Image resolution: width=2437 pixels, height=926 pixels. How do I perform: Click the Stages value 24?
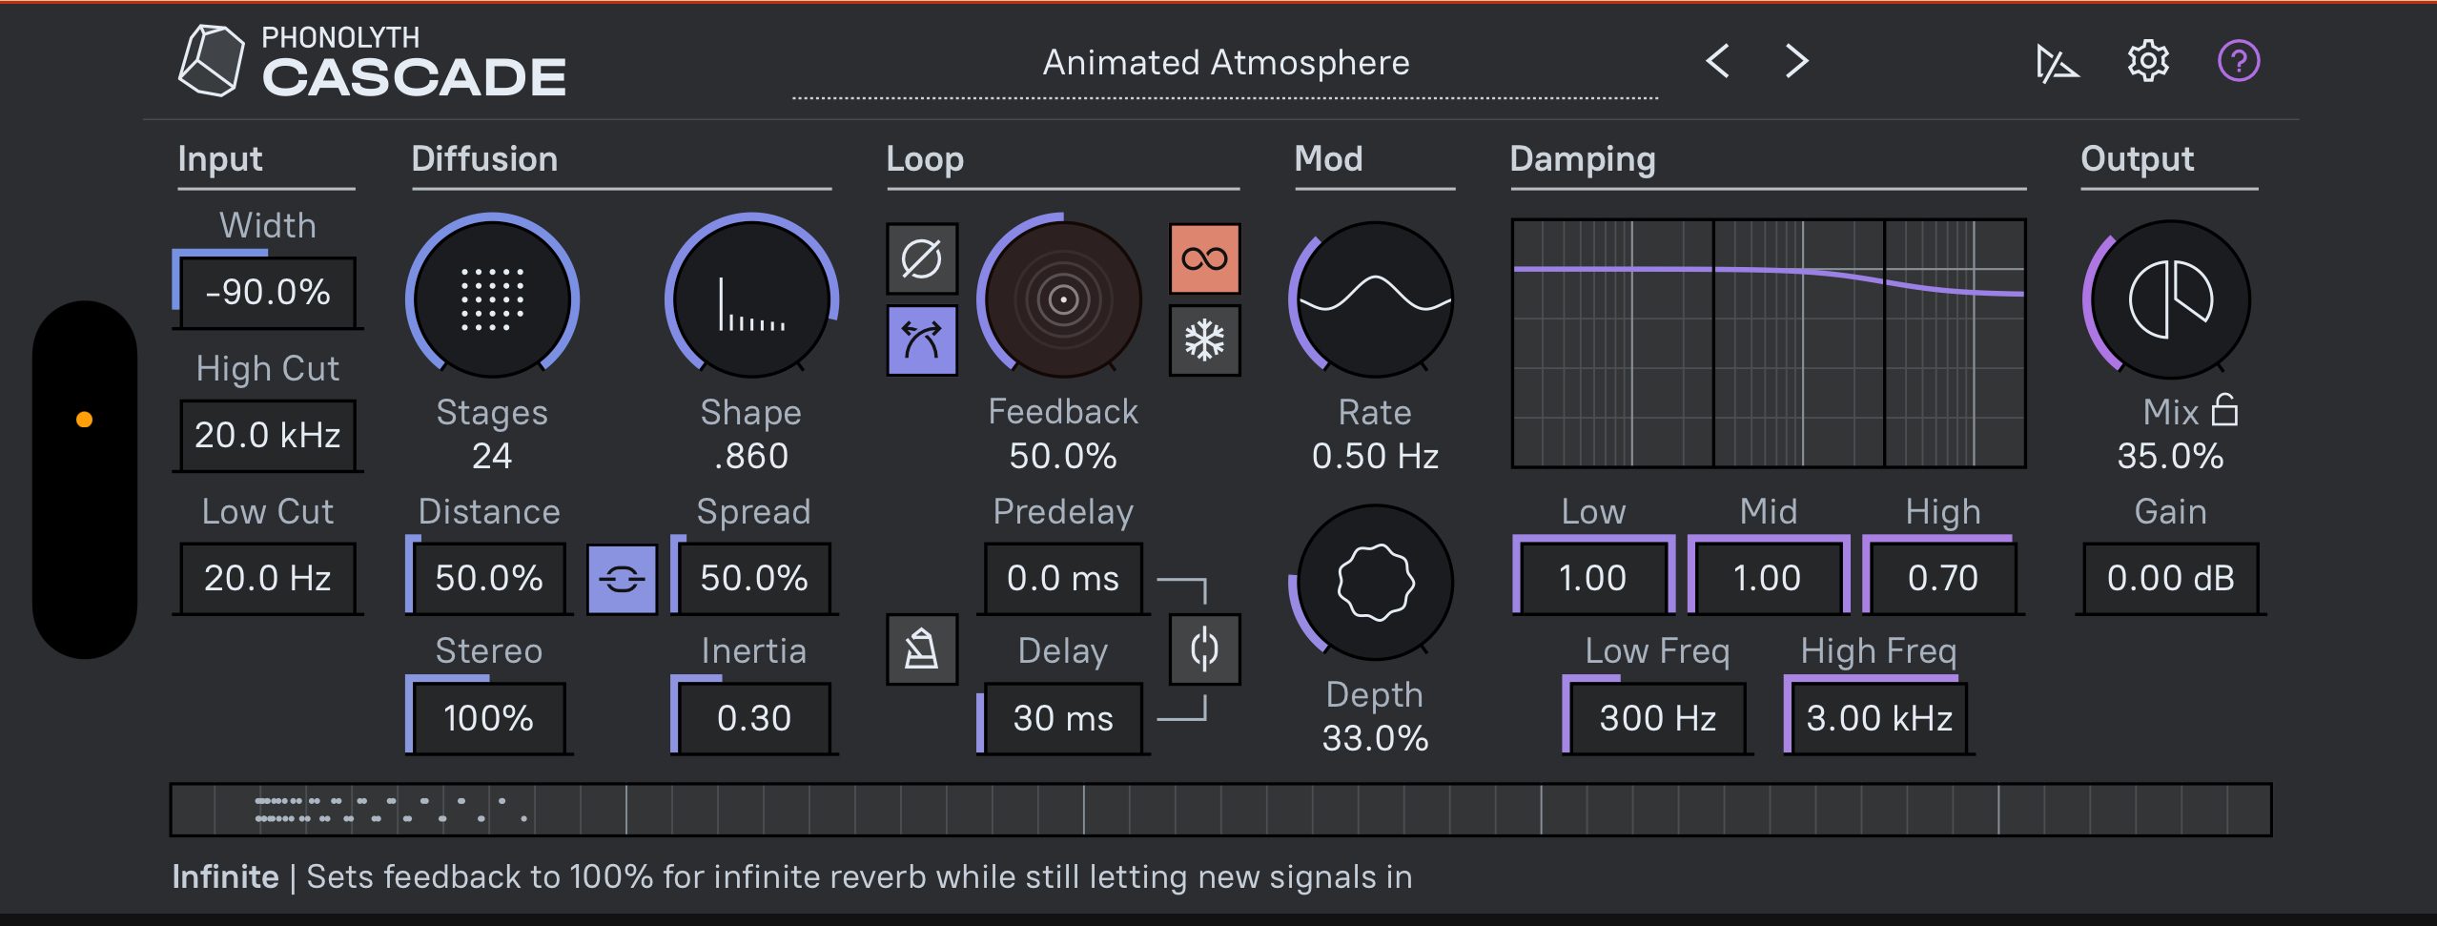point(492,456)
